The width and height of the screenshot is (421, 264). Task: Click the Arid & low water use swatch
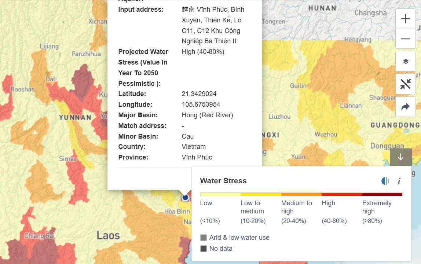[x=204, y=238]
